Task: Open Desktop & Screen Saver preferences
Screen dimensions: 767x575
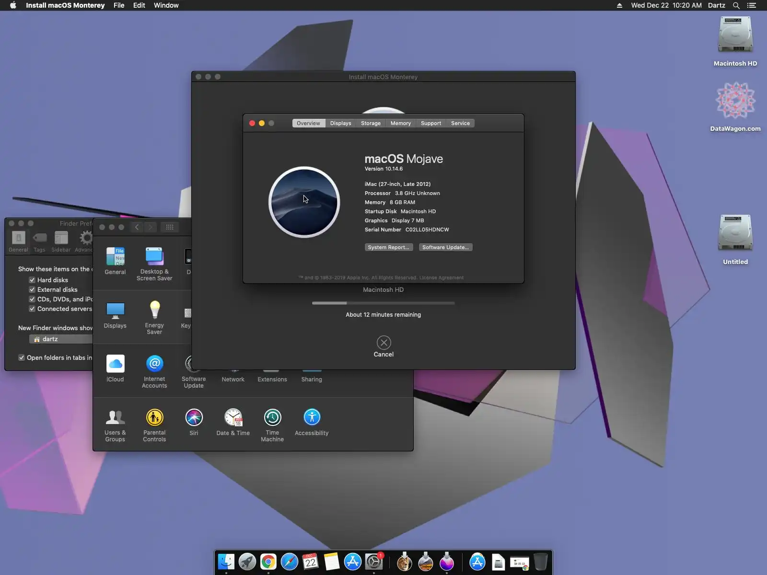Action: [x=154, y=264]
